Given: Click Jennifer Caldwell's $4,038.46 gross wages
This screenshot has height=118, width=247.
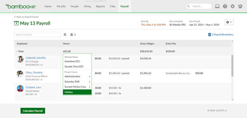Looking at the screenshot, I should tap(146, 58).
